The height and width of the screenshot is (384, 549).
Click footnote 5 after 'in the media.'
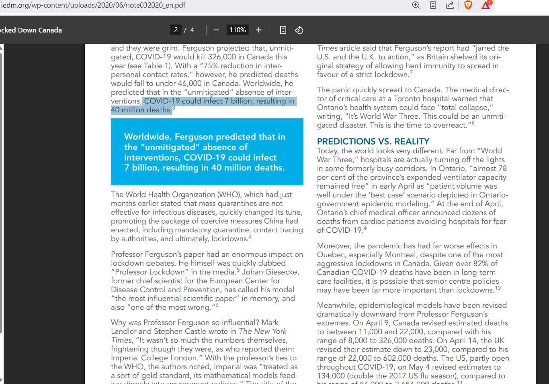click(x=238, y=270)
